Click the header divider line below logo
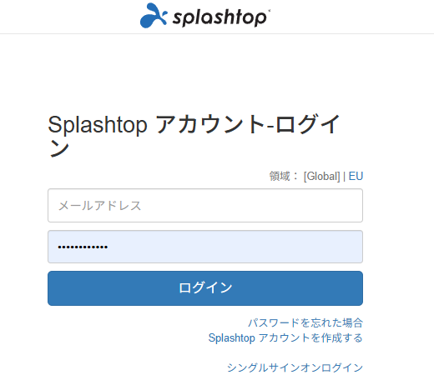This screenshot has height=385, width=434. coord(217,34)
